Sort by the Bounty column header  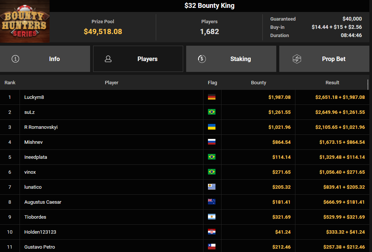[x=258, y=83]
